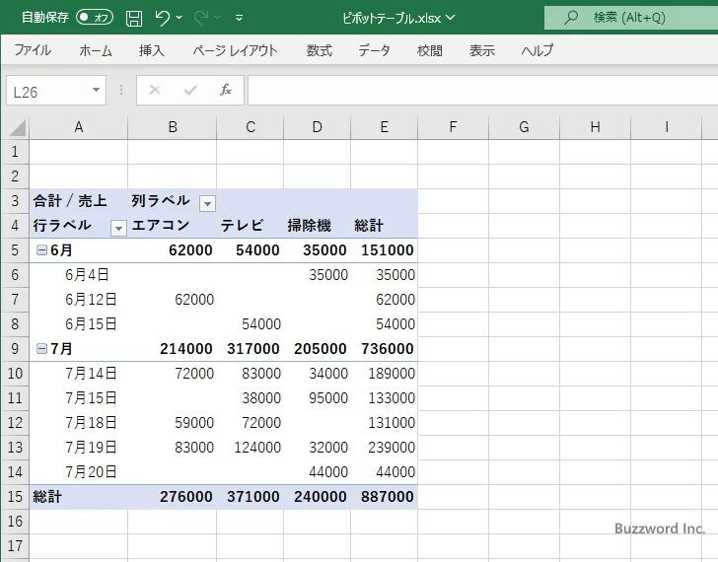Screen dimensions: 718x562
Task: Open the 表示 tab
Action: [481, 50]
